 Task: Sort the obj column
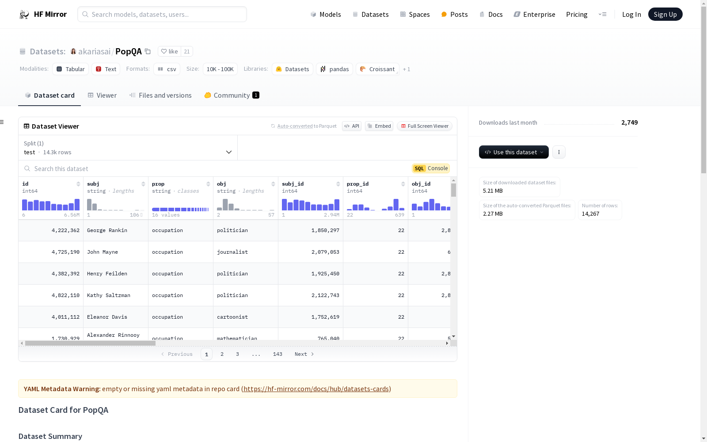pos(273,184)
